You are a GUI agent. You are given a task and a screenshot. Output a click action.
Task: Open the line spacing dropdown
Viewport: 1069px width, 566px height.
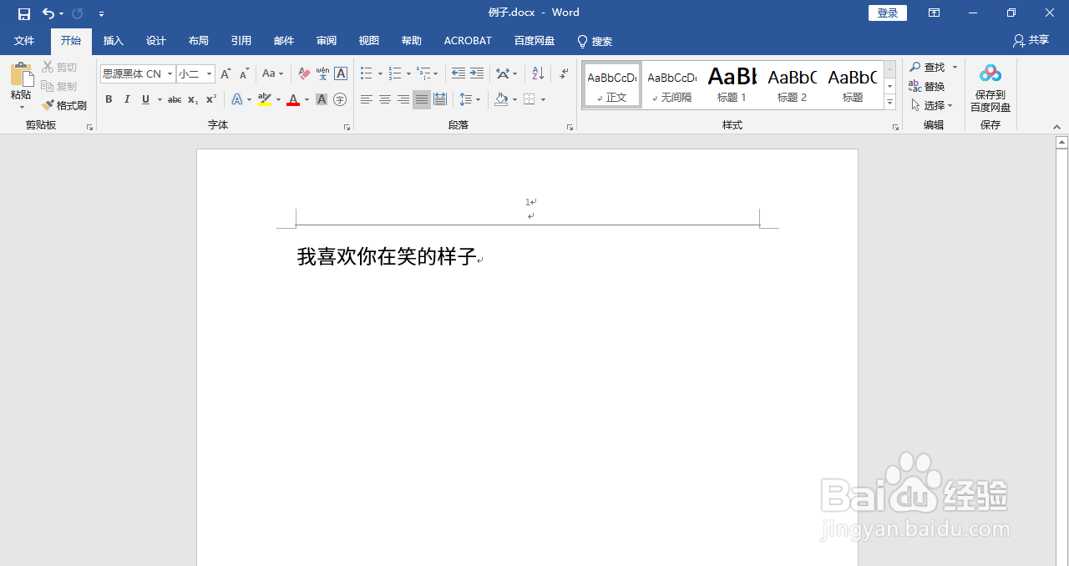point(469,99)
